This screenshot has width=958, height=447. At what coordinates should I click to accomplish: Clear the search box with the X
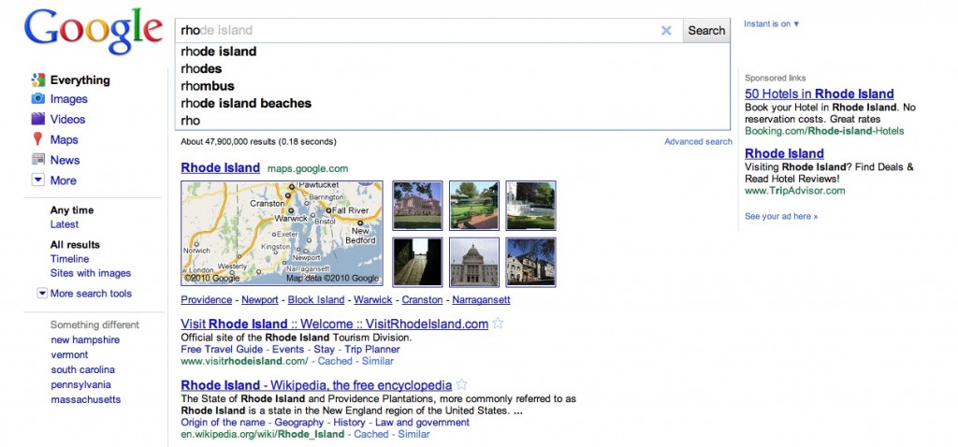(666, 31)
